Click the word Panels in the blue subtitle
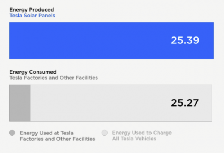This screenshot has height=153, width=224. [x=47, y=16]
